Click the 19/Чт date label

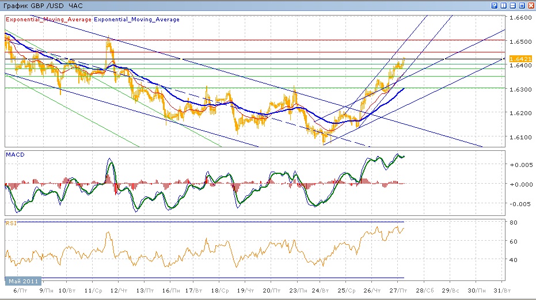pos(245,290)
